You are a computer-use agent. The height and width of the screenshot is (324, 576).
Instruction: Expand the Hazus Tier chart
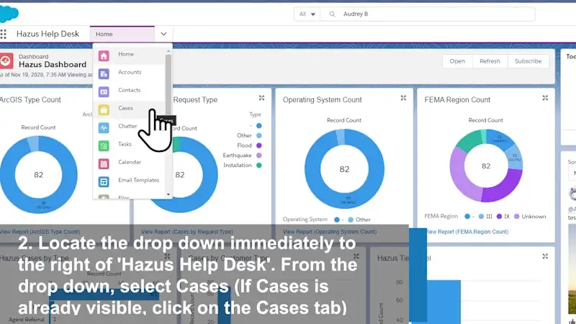point(545,256)
